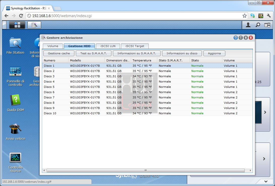275x186 pixels.
Task: Click the browser back arrow
Action: 7,16
